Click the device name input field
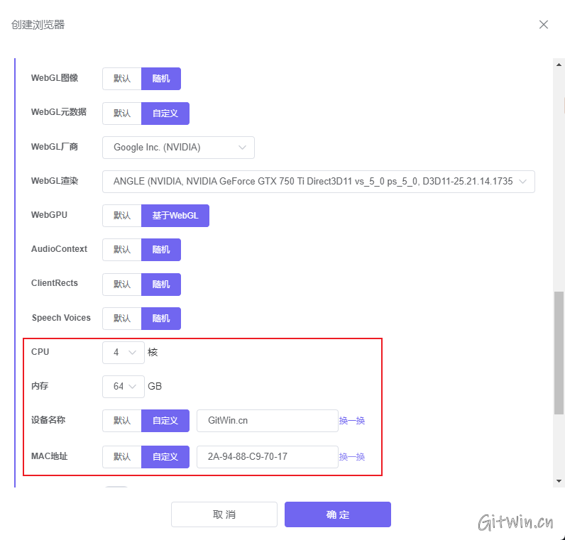 pyautogui.click(x=267, y=421)
